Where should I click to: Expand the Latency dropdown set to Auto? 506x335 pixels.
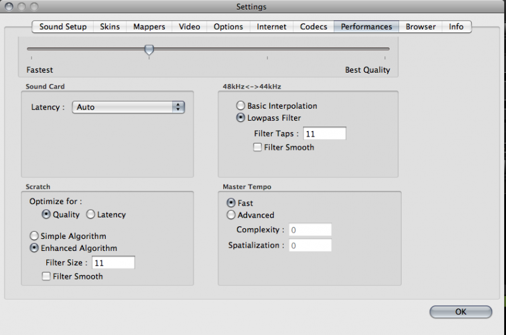128,107
